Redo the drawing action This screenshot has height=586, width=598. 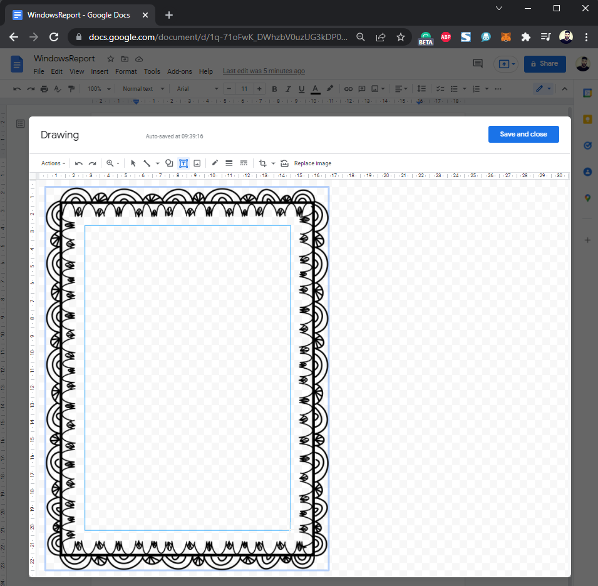click(92, 163)
